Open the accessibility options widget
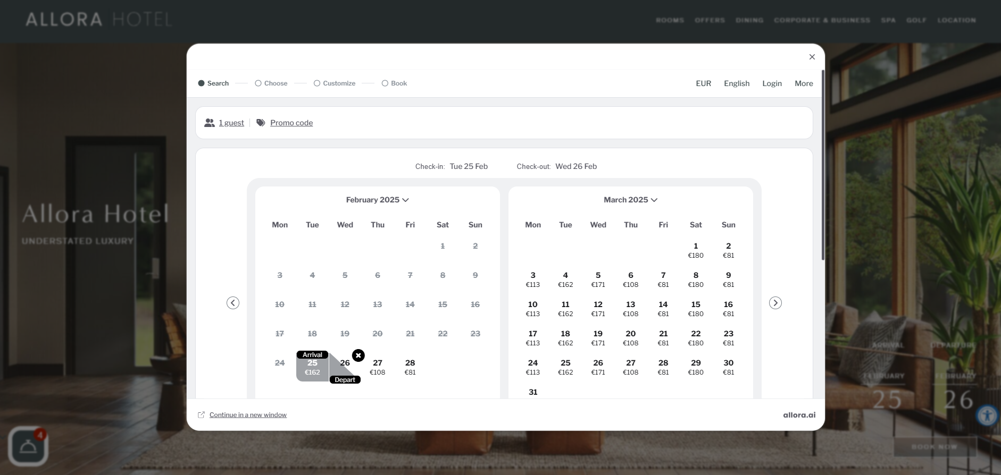The width and height of the screenshot is (1001, 475). coord(988,415)
